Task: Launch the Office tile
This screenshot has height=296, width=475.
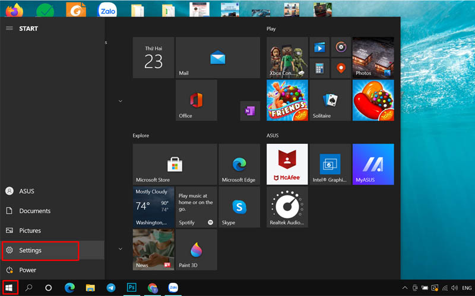Action: [x=197, y=101]
